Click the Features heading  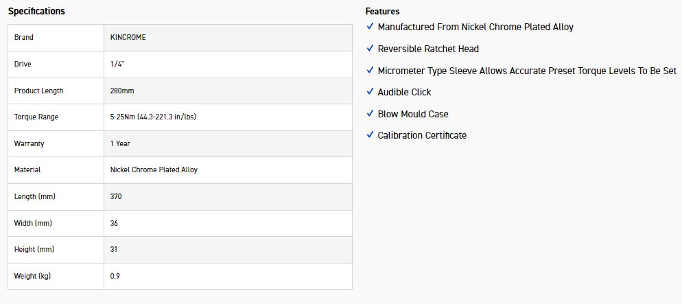(382, 11)
